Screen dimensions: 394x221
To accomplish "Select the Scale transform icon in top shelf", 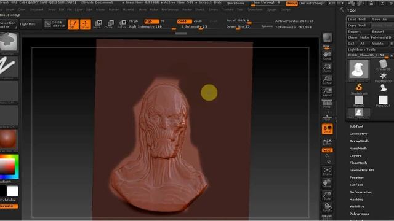I will [110, 25].
